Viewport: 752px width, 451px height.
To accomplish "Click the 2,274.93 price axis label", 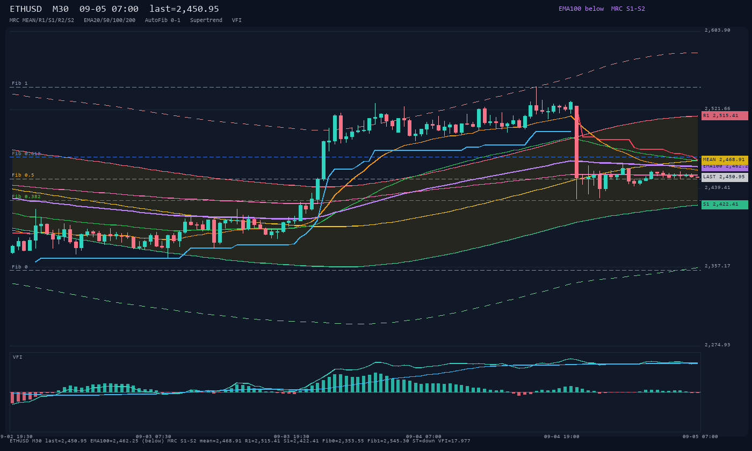I will point(718,345).
